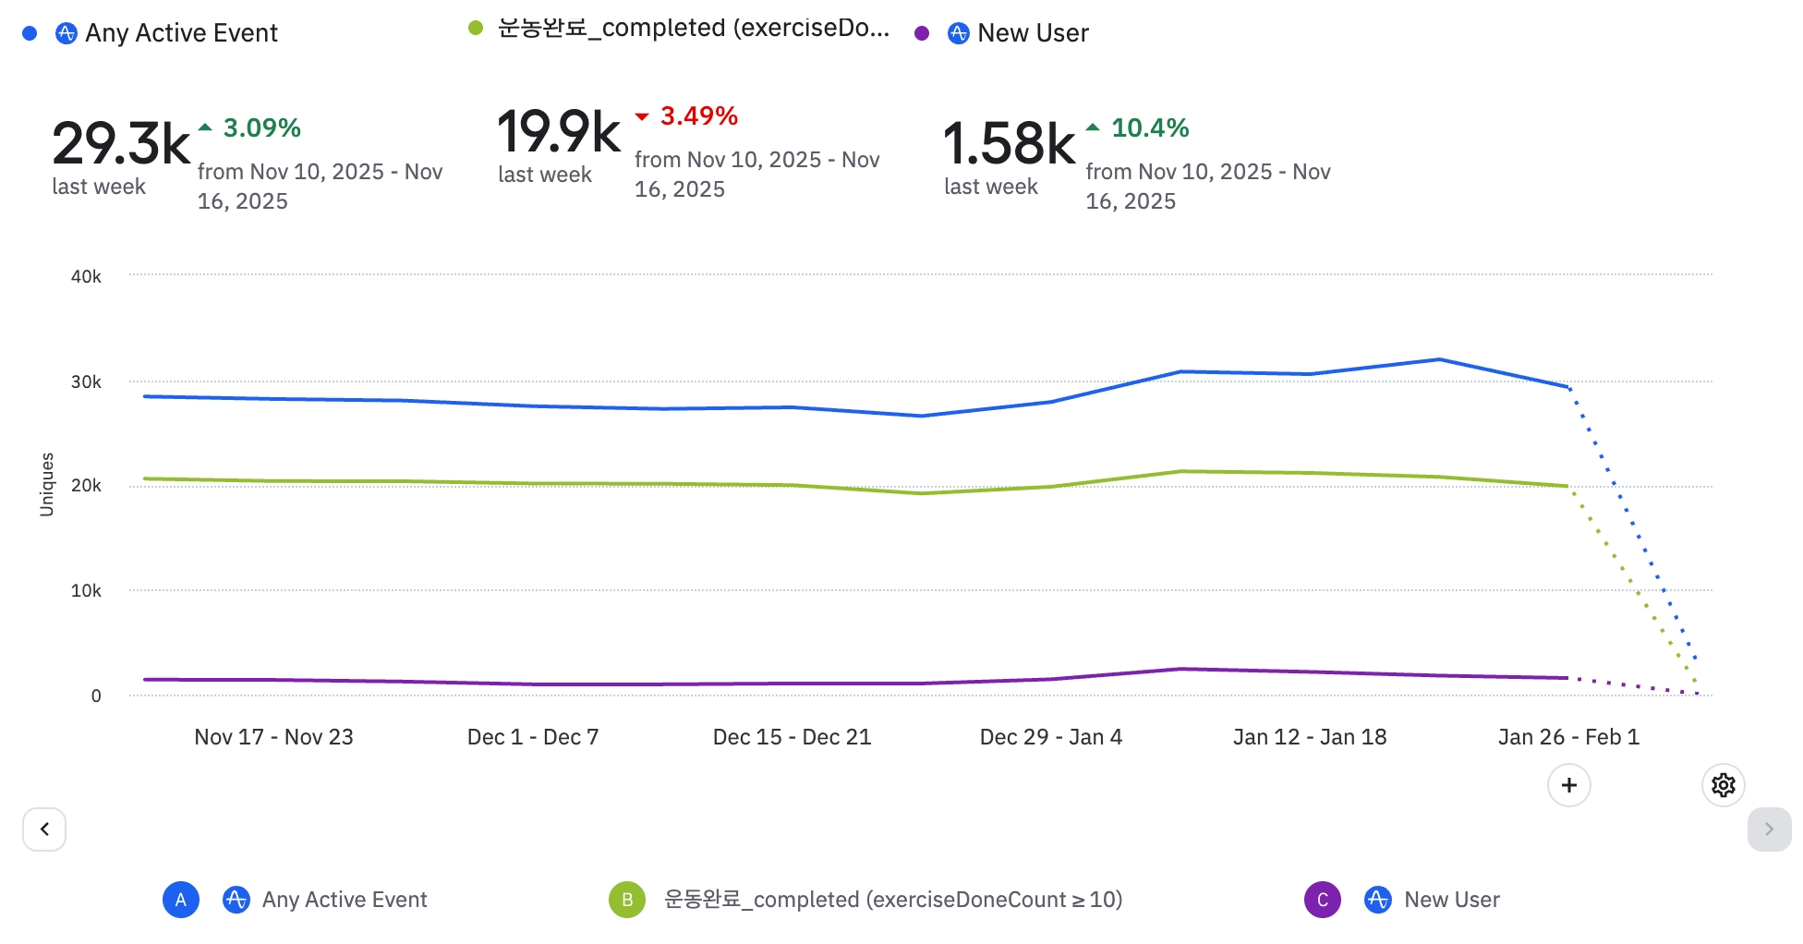The width and height of the screenshot is (1803, 944).
Task: Click the right chevron navigation arrow
Action: pos(1769,829)
